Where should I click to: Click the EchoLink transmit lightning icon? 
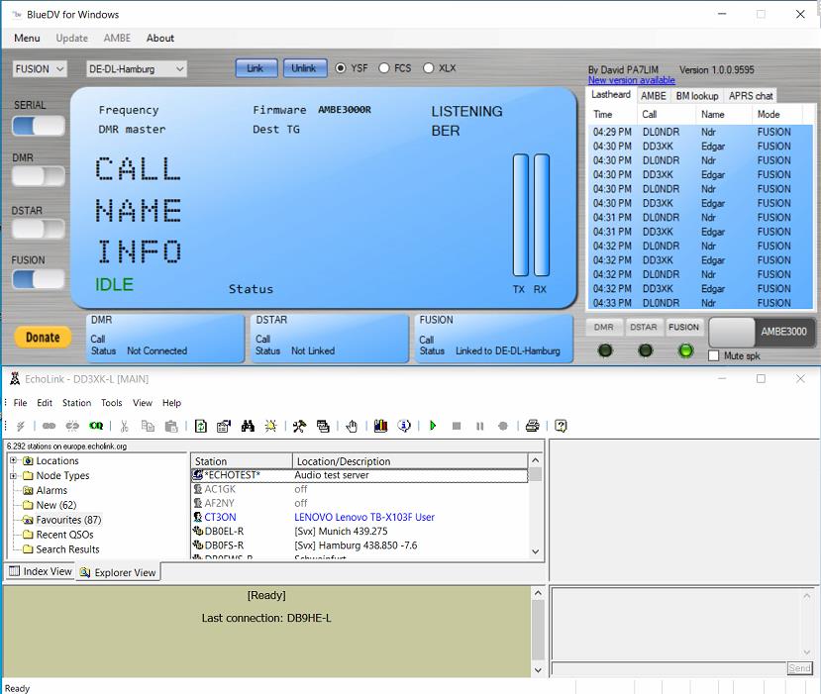click(20, 426)
